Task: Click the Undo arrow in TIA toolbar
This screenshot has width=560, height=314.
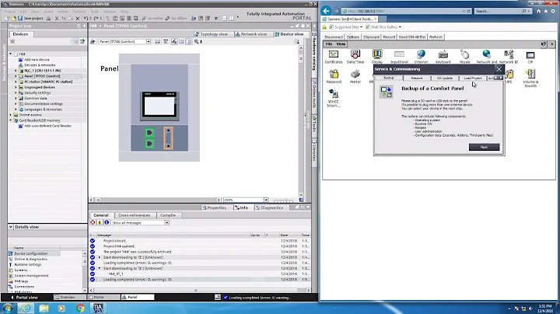Action: [86, 18]
